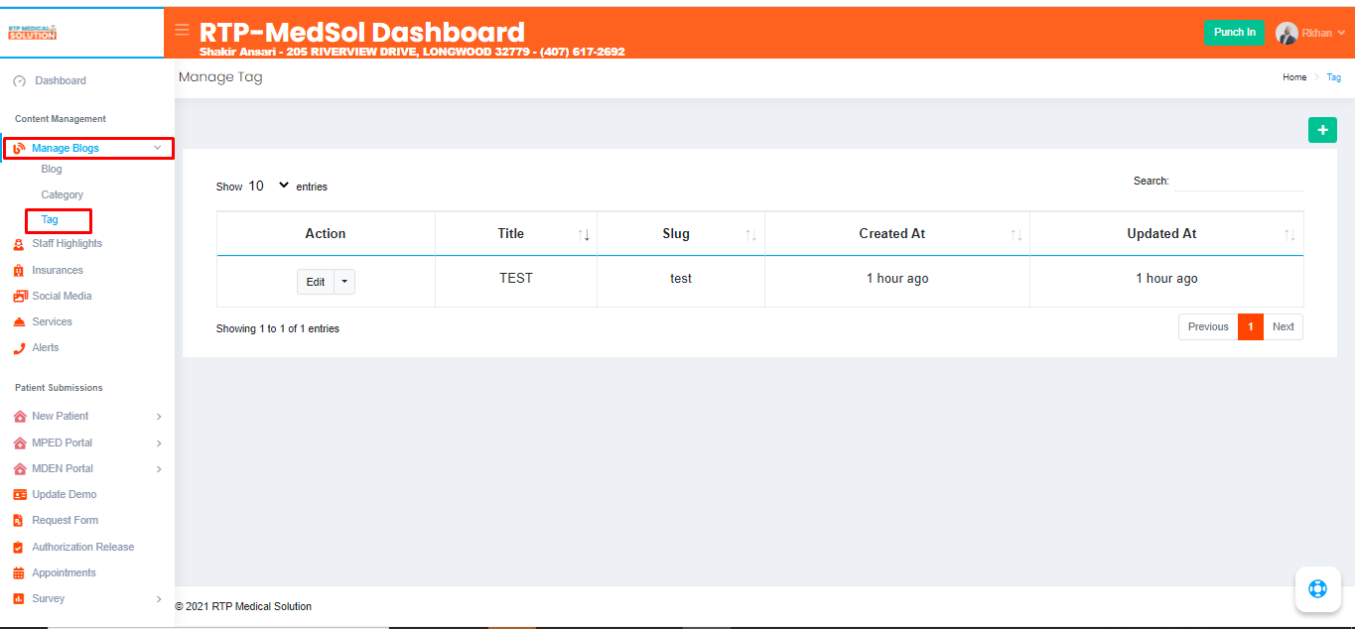Image resolution: width=1355 pixels, height=629 pixels.
Task: Open Authorization Release in sidebar
Action: click(83, 547)
